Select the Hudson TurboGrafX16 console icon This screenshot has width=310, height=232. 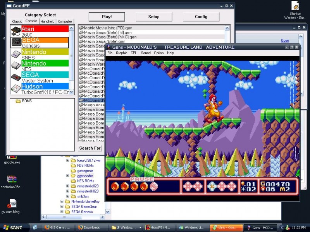pyautogui.click(x=16, y=89)
